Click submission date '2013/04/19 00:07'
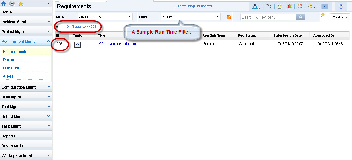 coord(290,44)
